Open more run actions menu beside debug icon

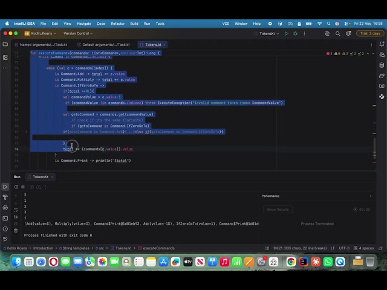click(304, 34)
